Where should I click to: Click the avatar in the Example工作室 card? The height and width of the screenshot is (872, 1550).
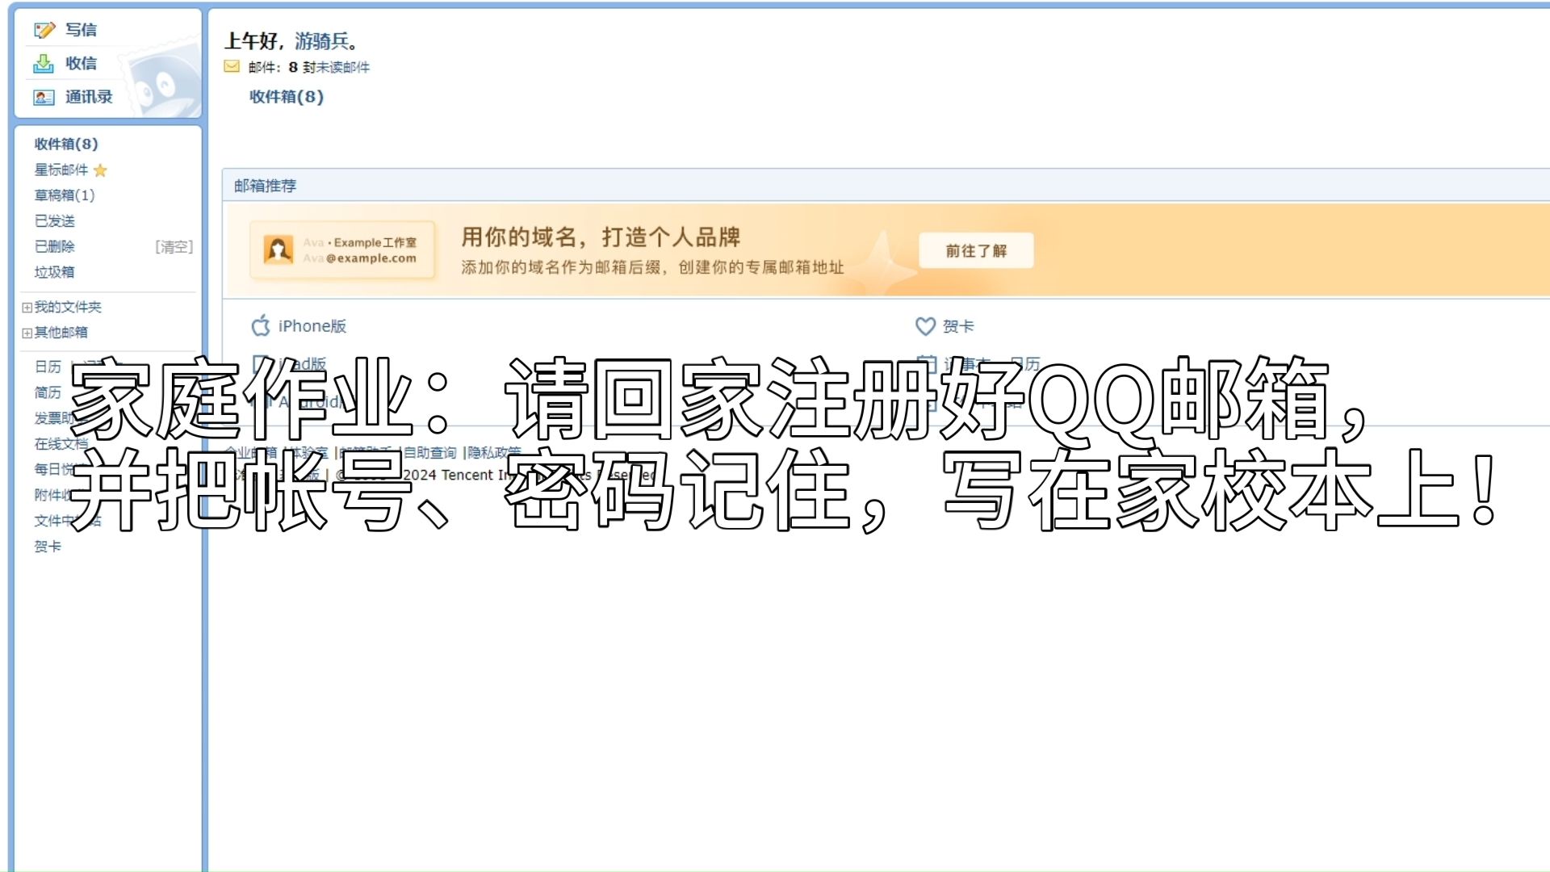[279, 249]
